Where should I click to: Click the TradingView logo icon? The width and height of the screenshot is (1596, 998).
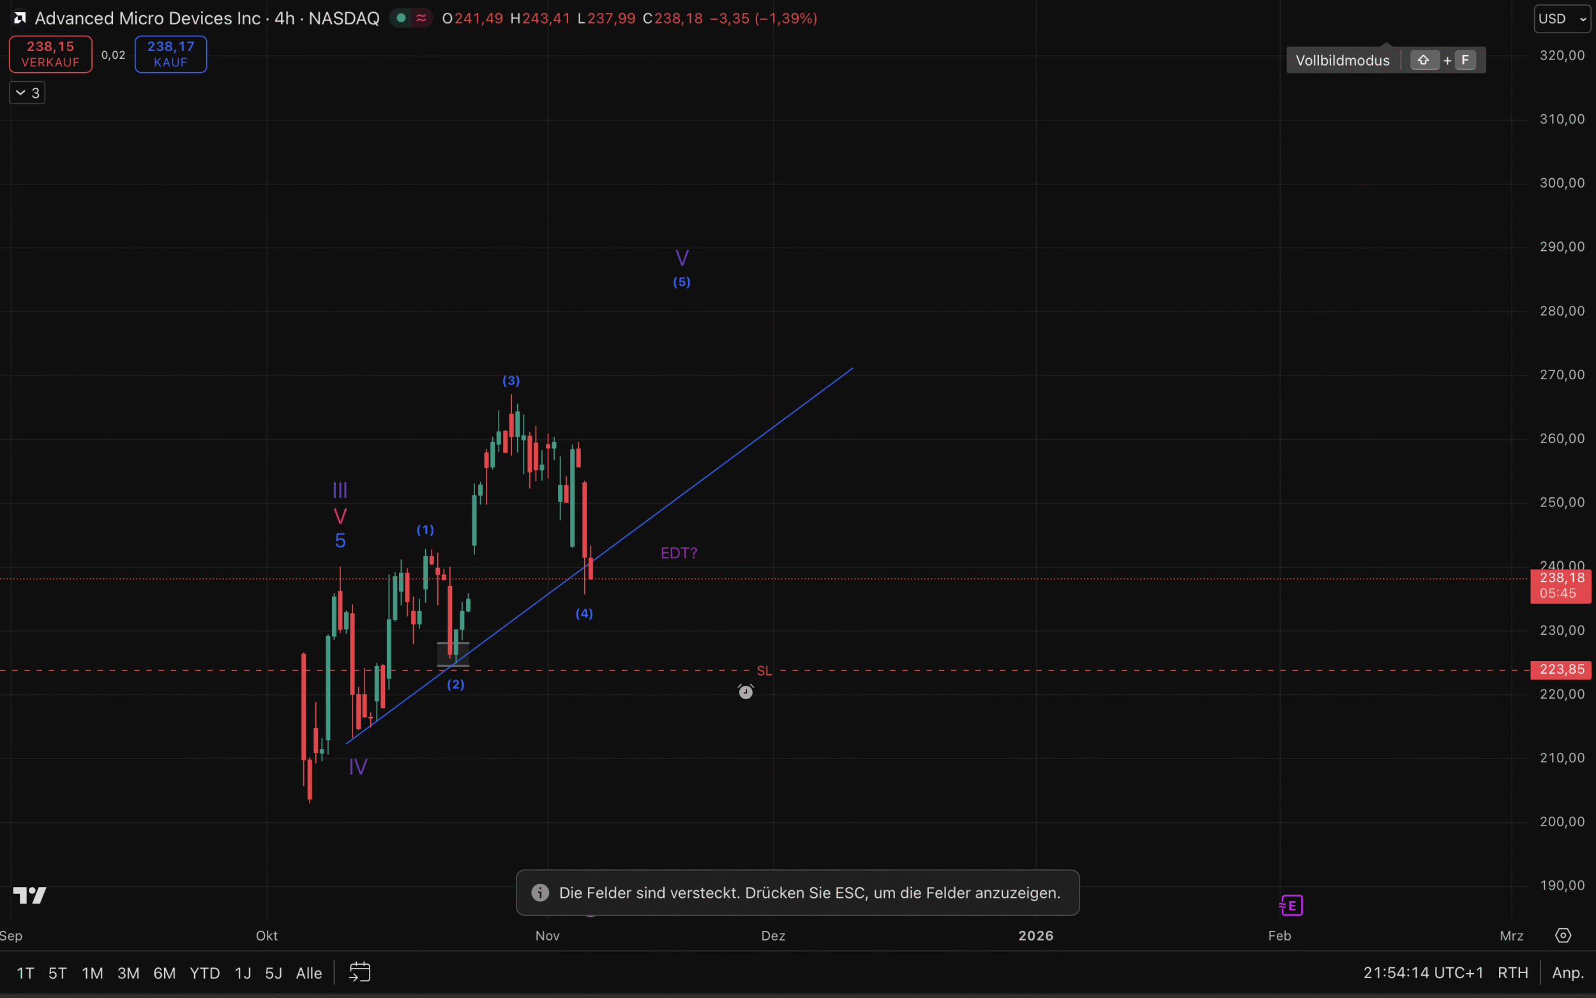(30, 895)
